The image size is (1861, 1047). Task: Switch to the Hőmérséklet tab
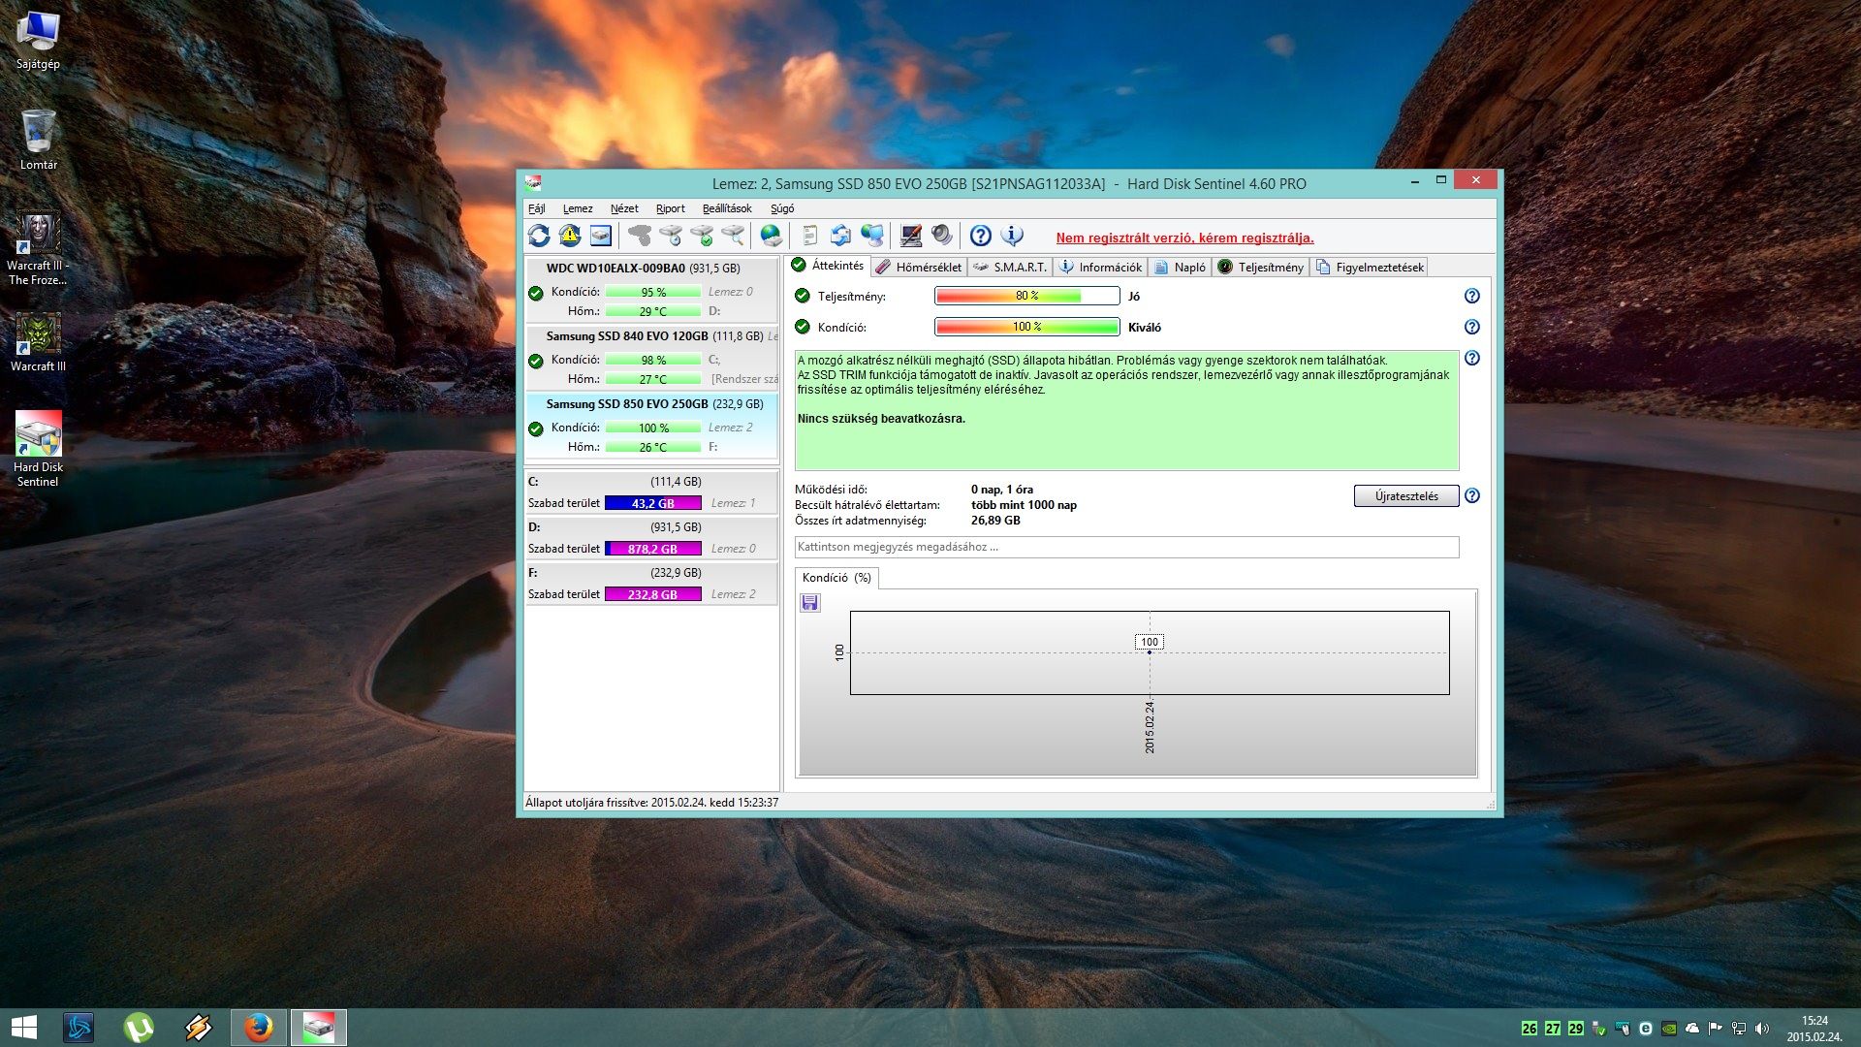pyautogui.click(x=919, y=267)
